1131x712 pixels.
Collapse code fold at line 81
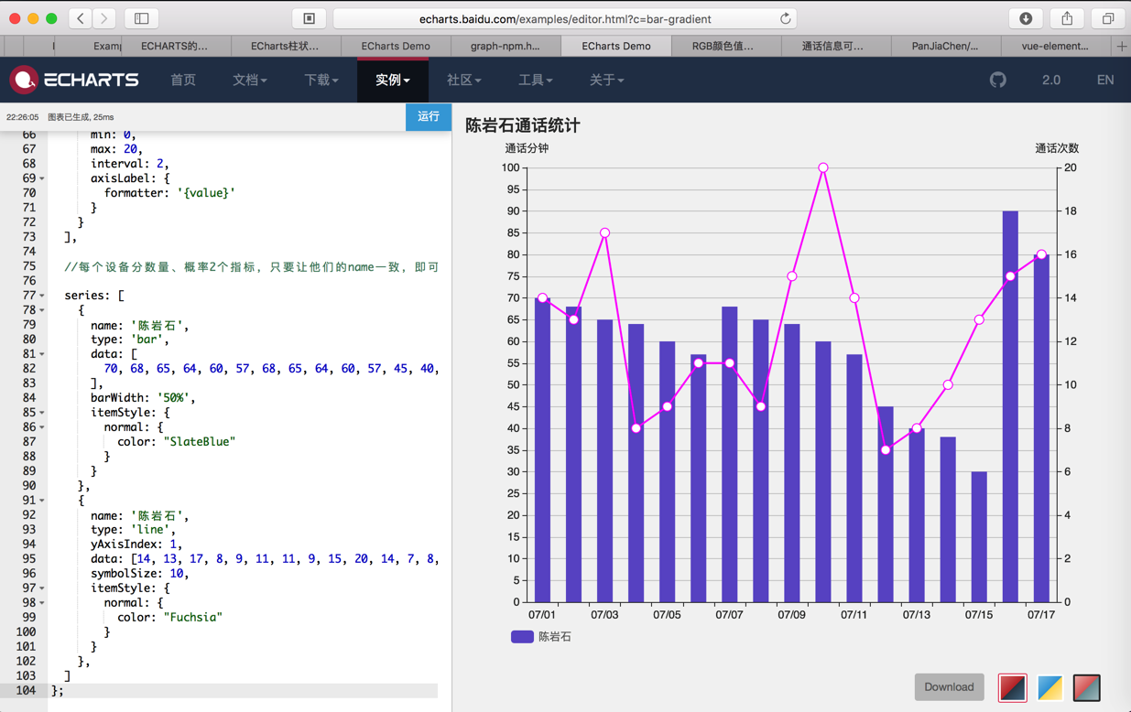click(42, 354)
